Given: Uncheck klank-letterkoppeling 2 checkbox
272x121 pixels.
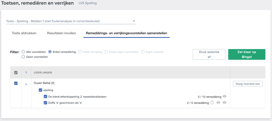Looking at the screenshot, I should (x=45, y=97).
